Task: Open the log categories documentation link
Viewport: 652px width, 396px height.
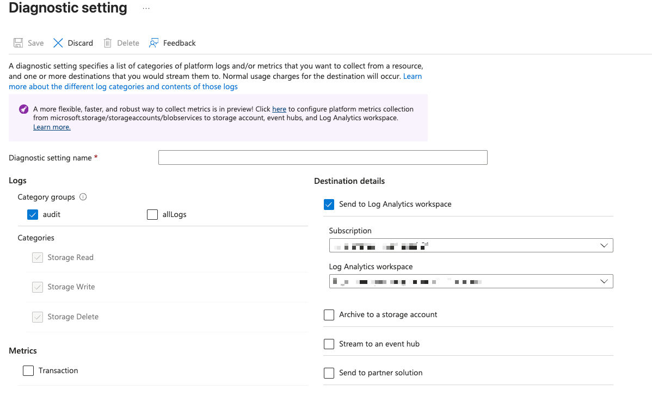Action: coord(123,86)
